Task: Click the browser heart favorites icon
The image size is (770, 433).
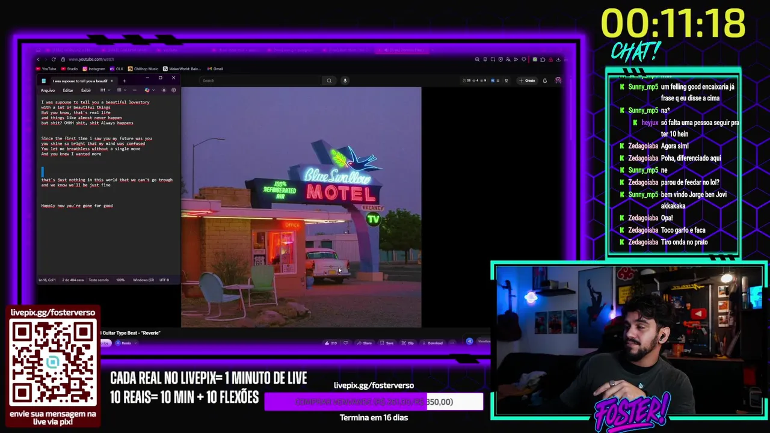Action: click(524, 60)
